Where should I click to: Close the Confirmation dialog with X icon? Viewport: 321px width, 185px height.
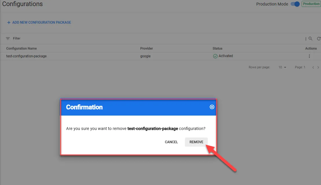(x=212, y=107)
